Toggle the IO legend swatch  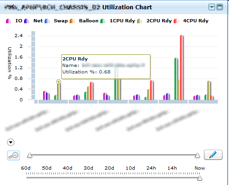tap(8, 21)
